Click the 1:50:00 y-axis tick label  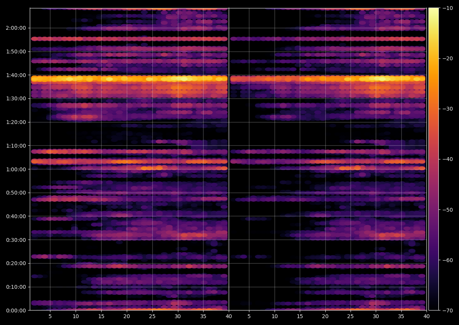(x=16, y=51)
